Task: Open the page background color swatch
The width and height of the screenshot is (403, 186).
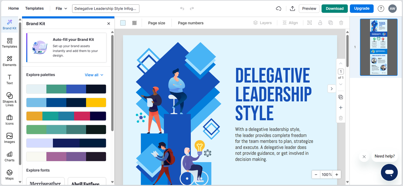Action: [123, 23]
